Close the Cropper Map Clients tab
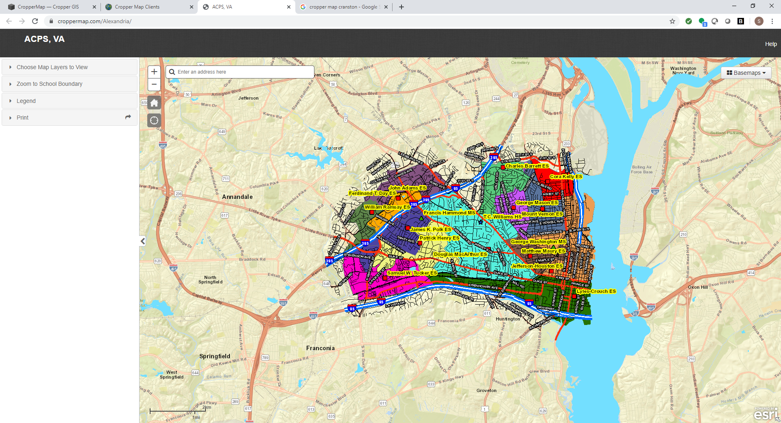 click(x=192, y=7)
